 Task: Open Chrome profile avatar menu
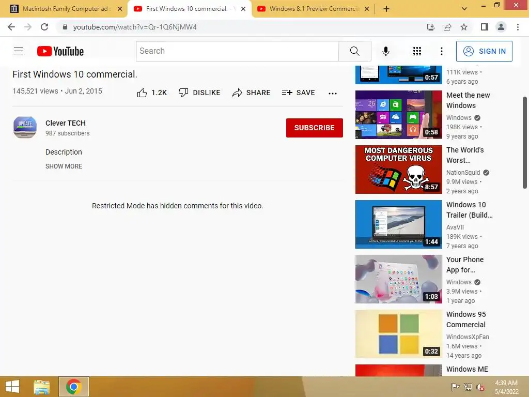pyautogui.click(x=501, y=27)
